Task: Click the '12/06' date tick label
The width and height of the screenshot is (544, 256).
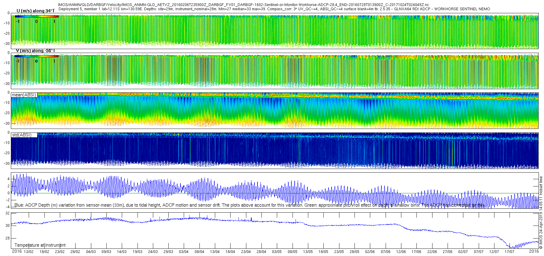Action: tap(401, 252)
